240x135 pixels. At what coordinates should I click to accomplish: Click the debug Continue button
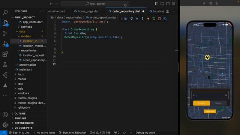[126, 19]
